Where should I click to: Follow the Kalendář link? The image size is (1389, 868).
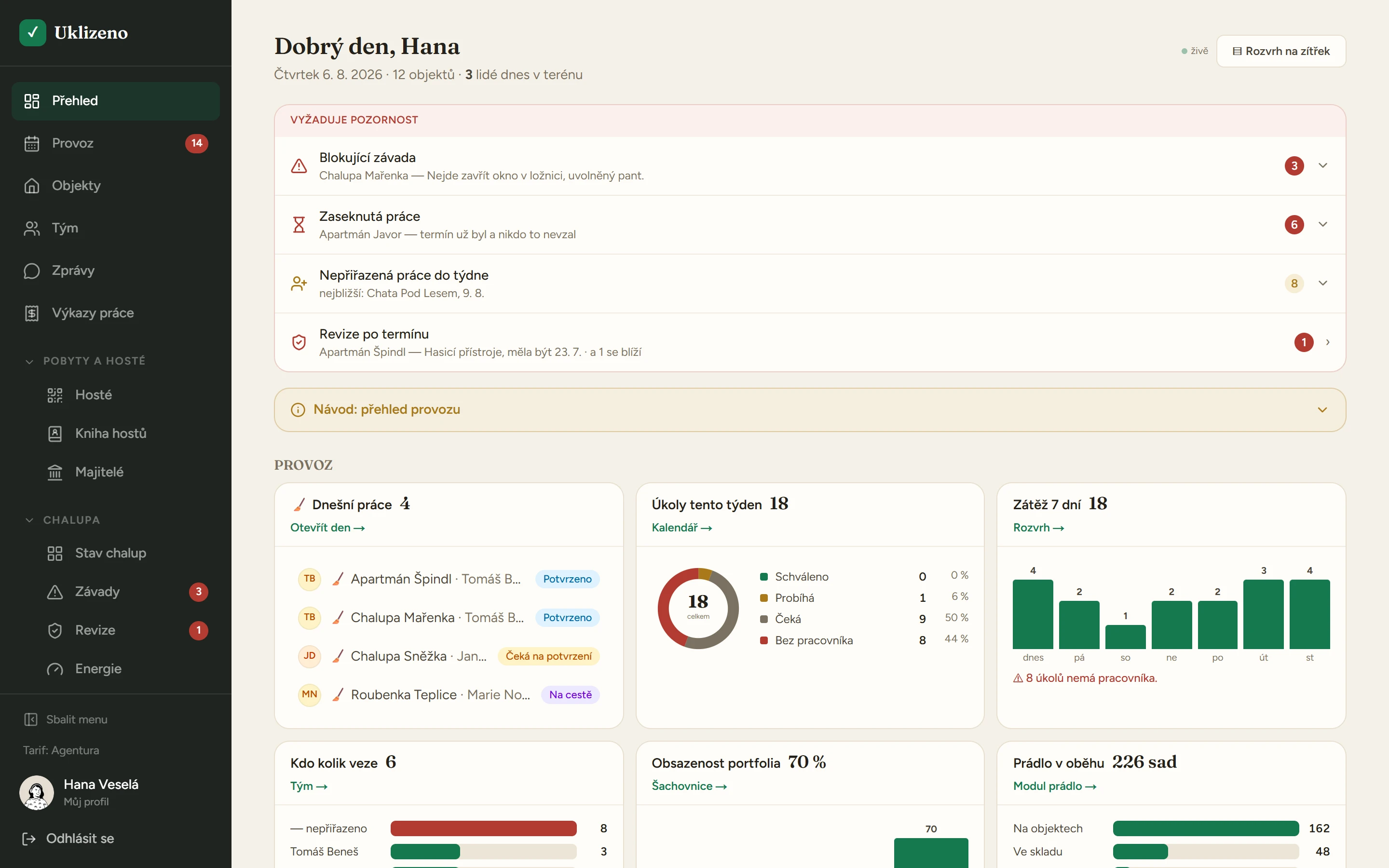tap(682, 528)
